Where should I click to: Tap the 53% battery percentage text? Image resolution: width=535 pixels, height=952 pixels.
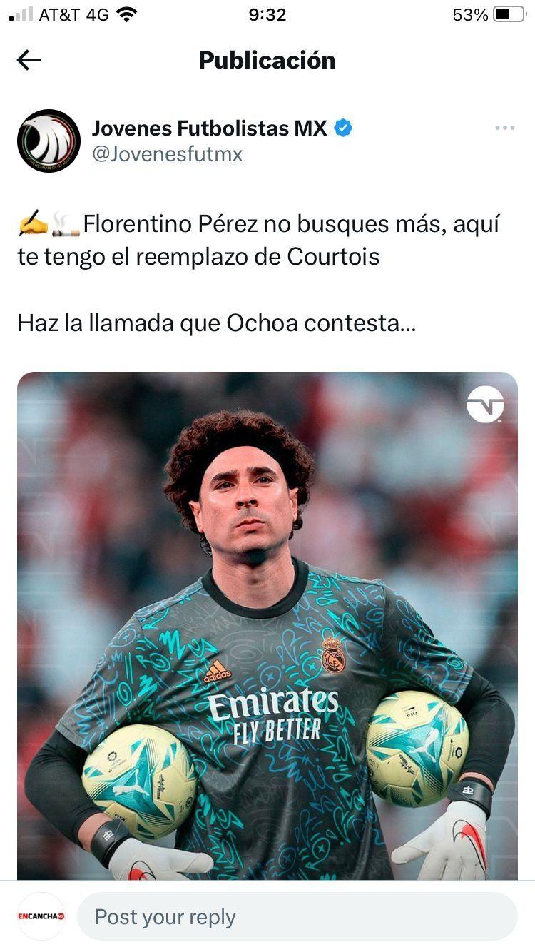pos(471,14)
